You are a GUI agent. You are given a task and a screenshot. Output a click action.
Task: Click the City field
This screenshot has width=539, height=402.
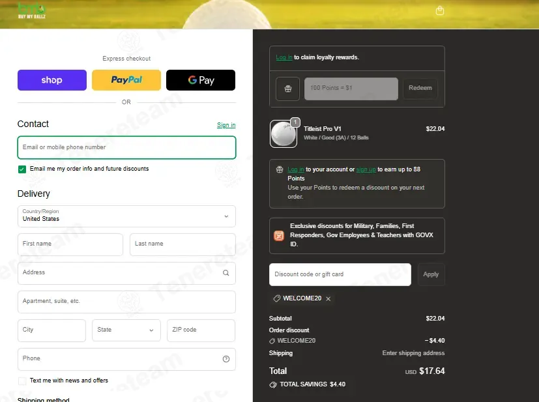point(51,330)
